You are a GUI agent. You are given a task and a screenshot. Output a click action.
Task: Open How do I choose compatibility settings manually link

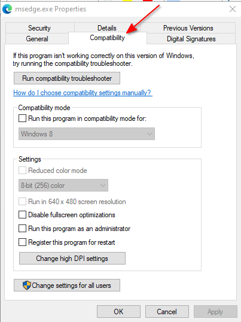pos(83,93)
